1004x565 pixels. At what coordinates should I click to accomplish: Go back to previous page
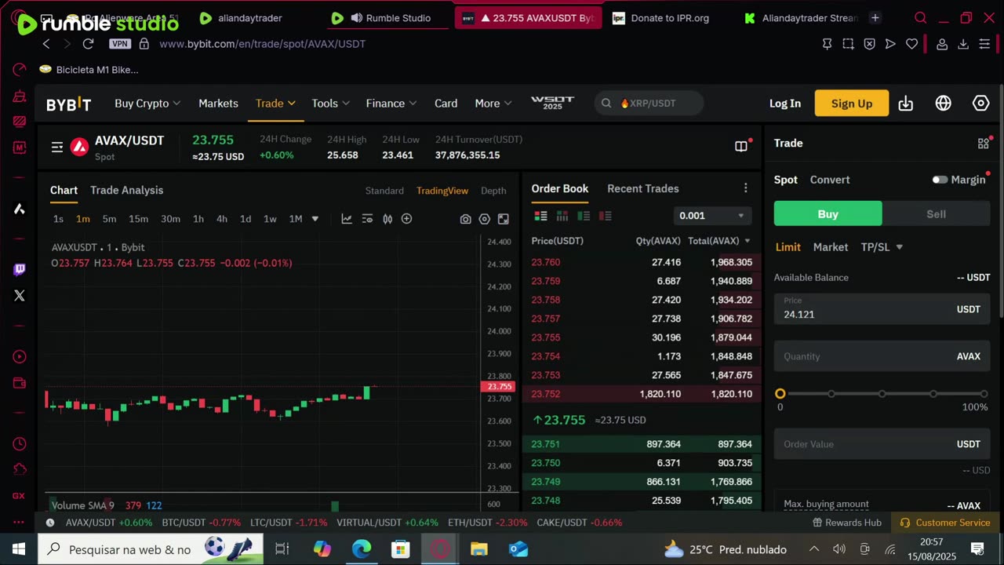click(46, 44)
